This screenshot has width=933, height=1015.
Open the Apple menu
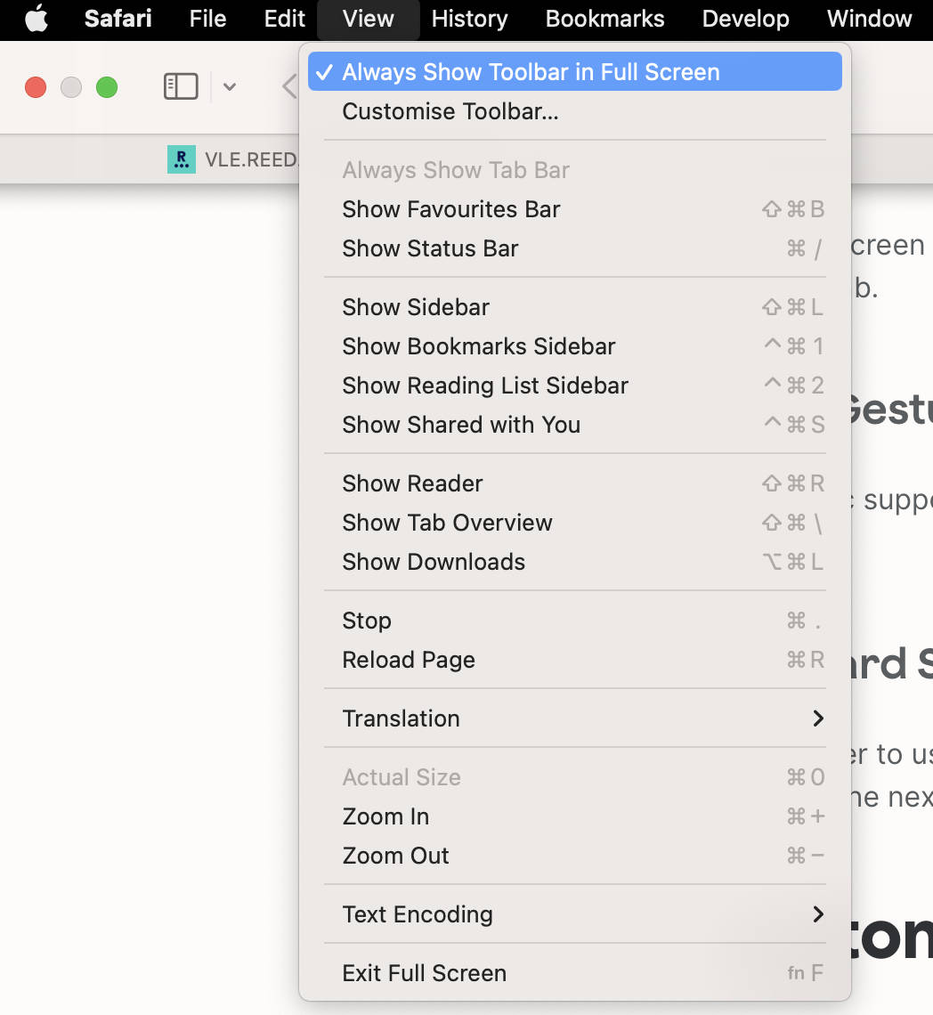click(x=37, y=19)
